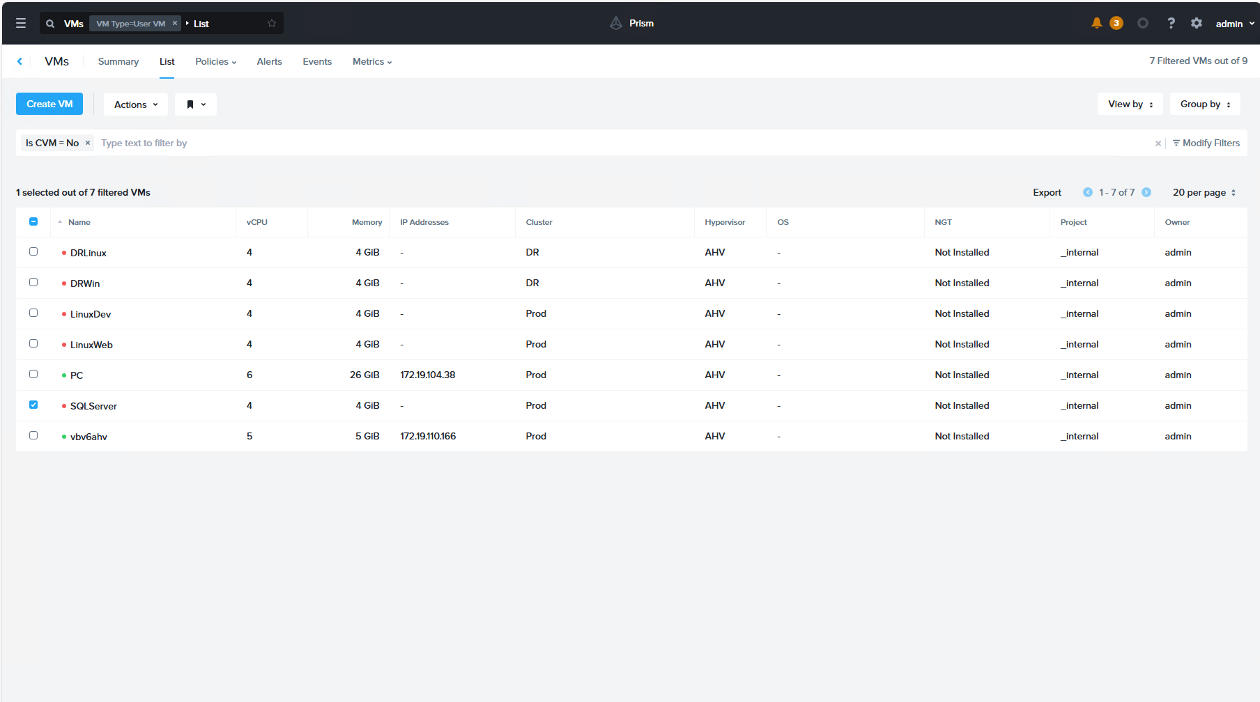Screen dimensions: 1260x702
Task: Expand the Policies tab menu
Action: [216, 61]
